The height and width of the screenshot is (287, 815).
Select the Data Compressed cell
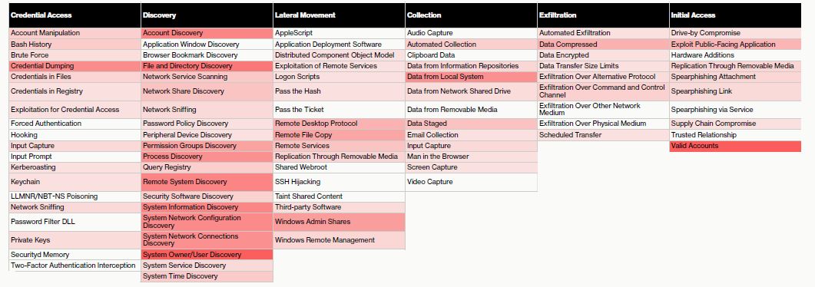603,44
